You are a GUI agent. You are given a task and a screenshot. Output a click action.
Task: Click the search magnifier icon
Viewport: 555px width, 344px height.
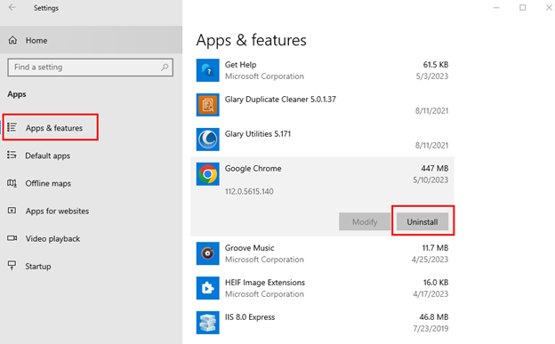click(x=165, y=67)
